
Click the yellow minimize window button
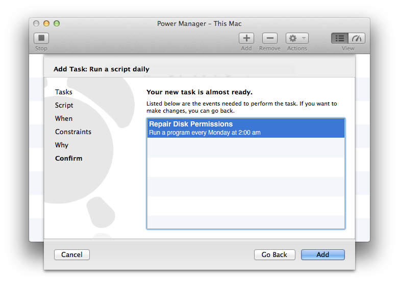coord(46,23)
